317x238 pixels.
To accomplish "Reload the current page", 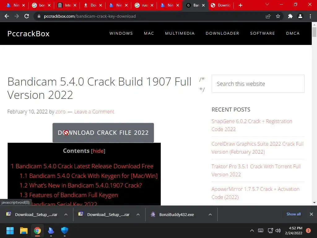I will coord(27,16).
